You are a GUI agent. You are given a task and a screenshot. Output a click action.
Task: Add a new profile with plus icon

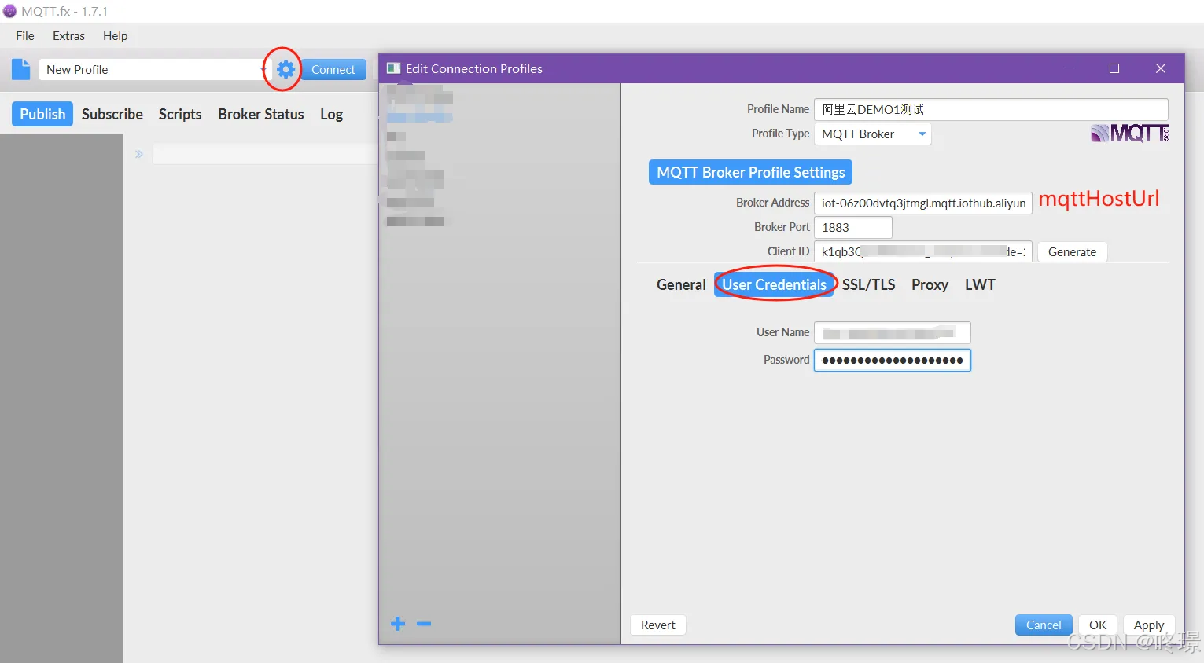398,624
